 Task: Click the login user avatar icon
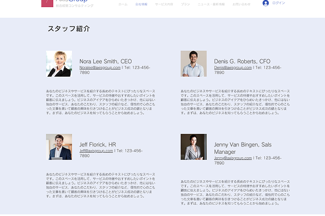click(265, 3)
